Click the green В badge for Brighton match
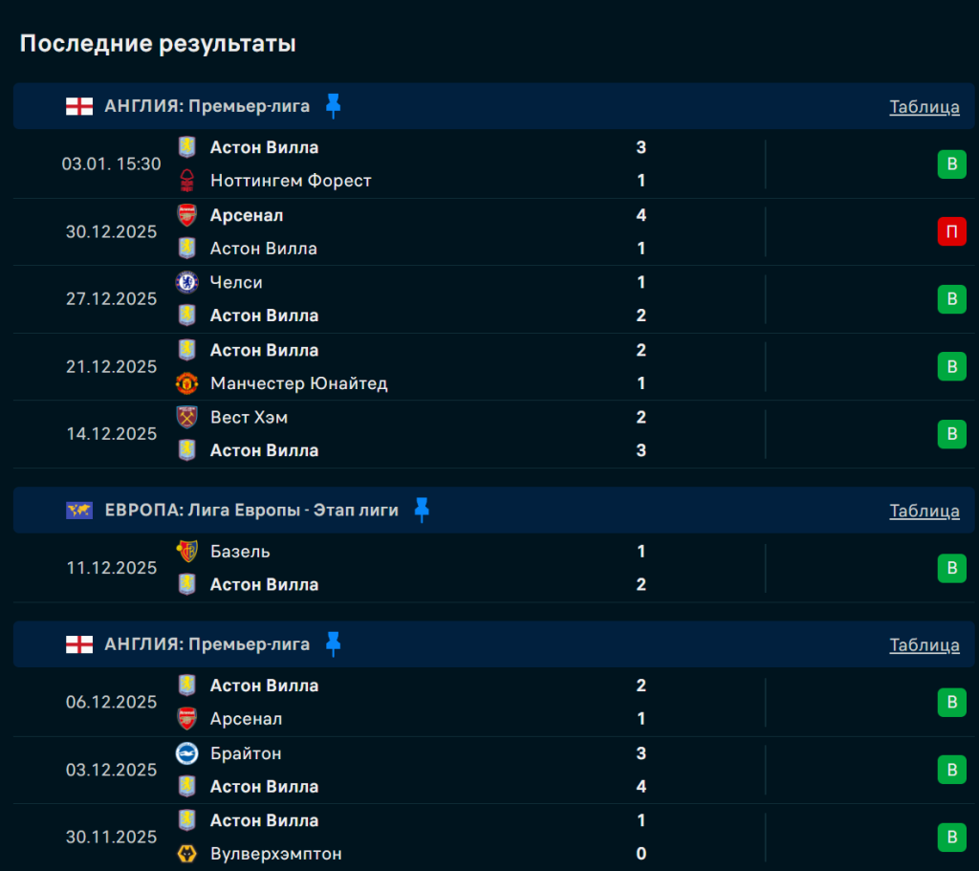Image resolution: width=979 pixels, height=871 pixels. tap(951, 770)
